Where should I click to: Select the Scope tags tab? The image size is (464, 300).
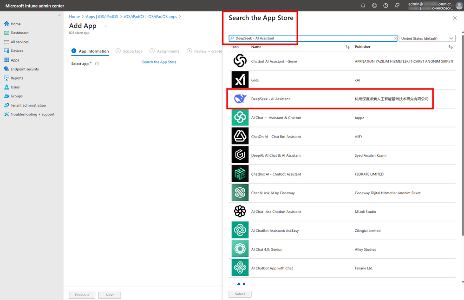tap(129, 51)
